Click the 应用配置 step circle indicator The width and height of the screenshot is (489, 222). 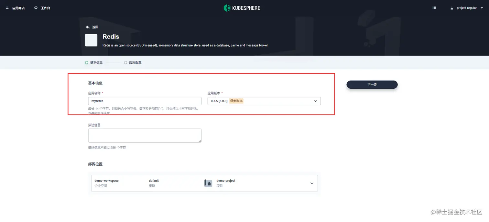[125, 62]
